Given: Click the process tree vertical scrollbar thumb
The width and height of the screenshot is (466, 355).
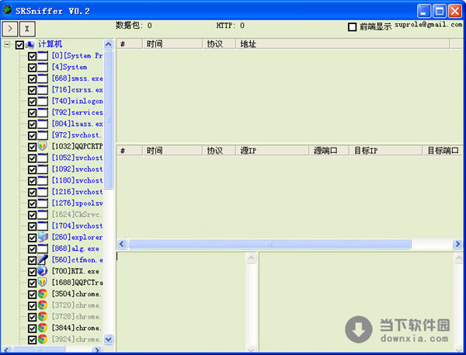Looking at the screenshot, I should click(x=109, y=120).
